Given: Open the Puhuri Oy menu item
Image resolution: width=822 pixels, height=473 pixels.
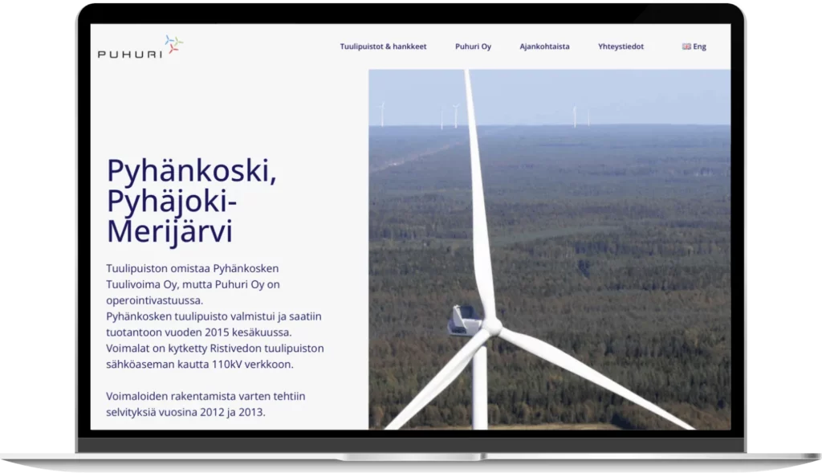Looking at the screenshot, I should [473, 46].
